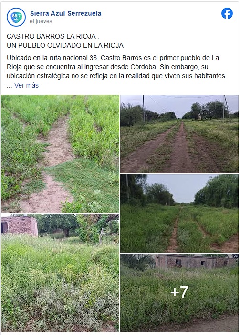Click the "UN PUEBLO OLVIDADO EN LA RIOJA" line
The image size is (240, 335).
[65, 45]
